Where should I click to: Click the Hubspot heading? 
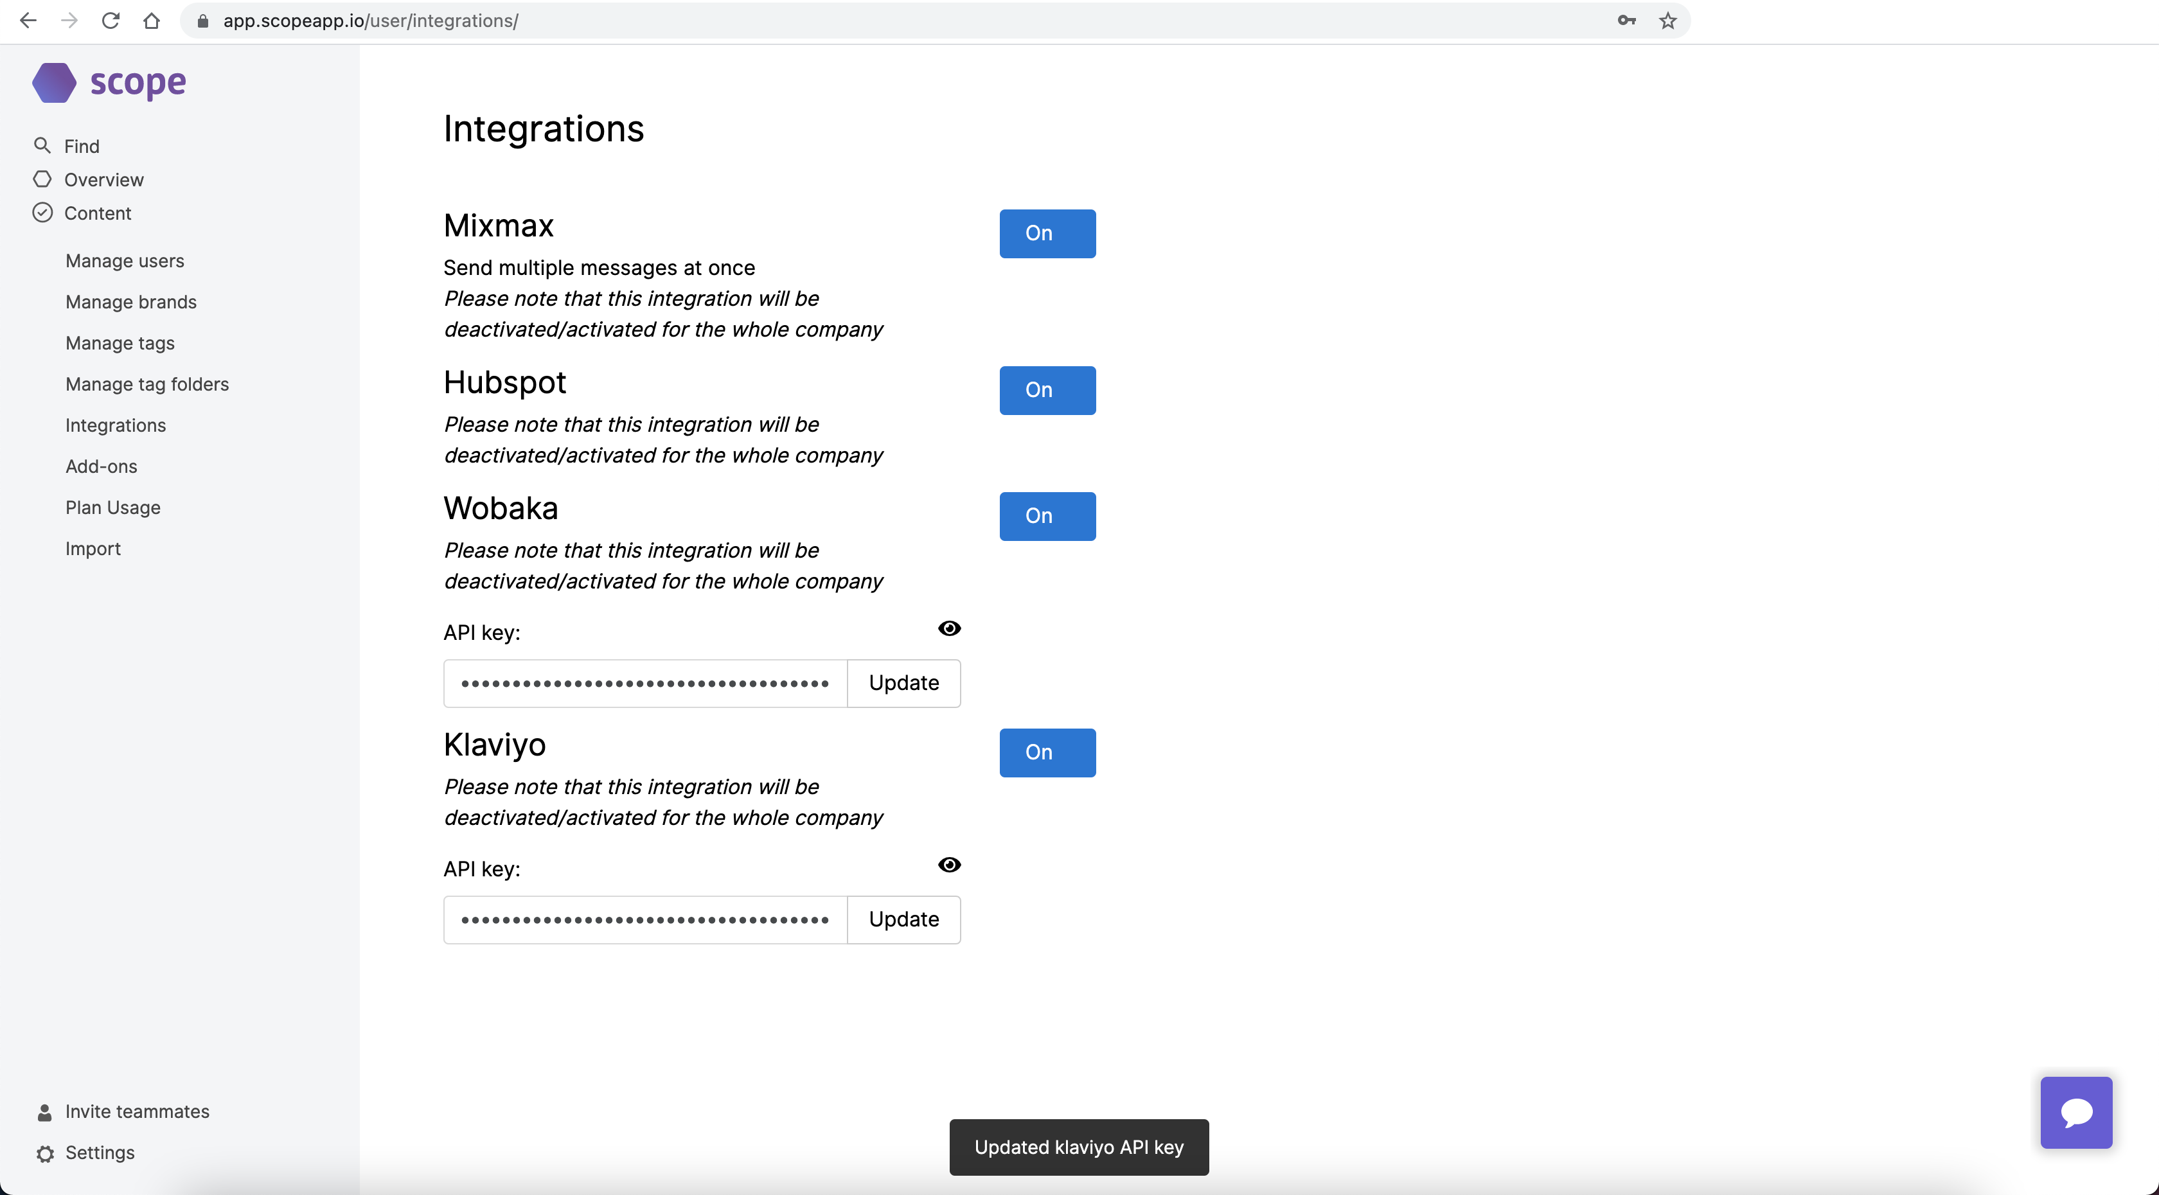504,382
